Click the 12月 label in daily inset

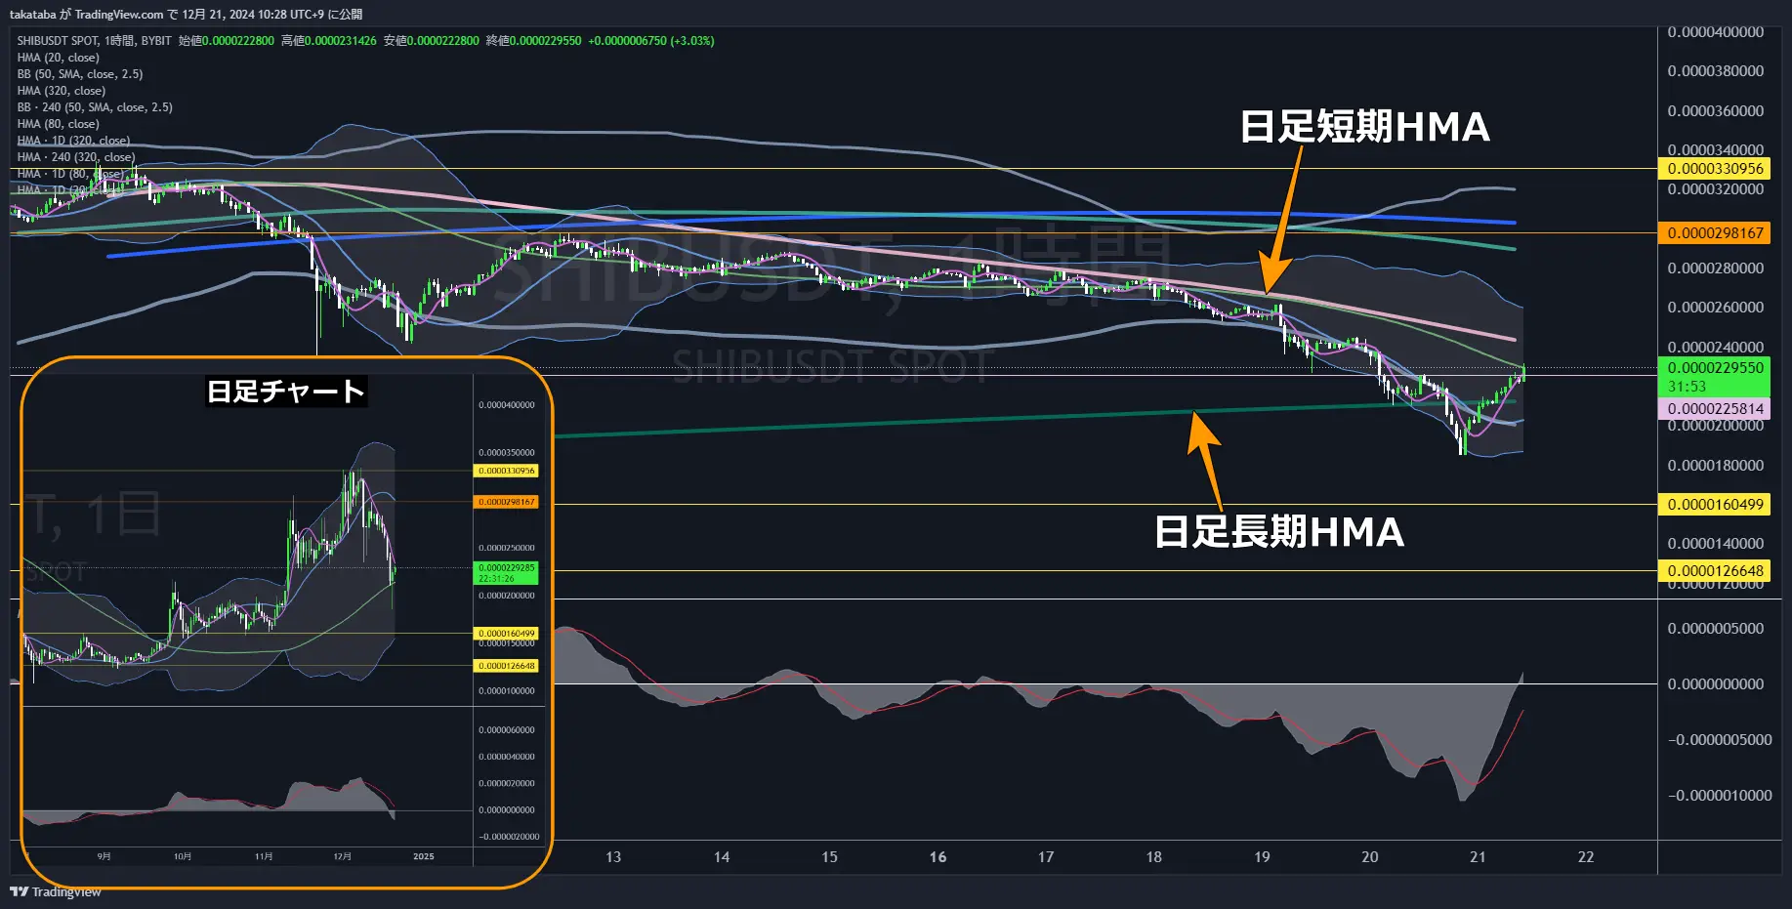342,856
